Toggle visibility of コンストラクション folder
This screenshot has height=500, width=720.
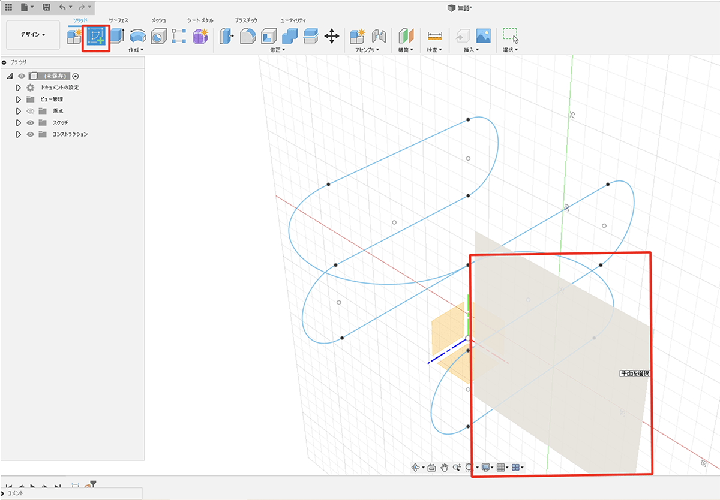click(29, 134)
